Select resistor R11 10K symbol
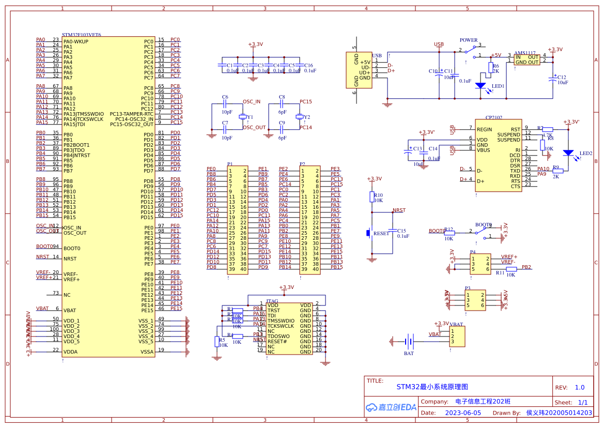Screen dimensions: 604x428 point(511,269)
